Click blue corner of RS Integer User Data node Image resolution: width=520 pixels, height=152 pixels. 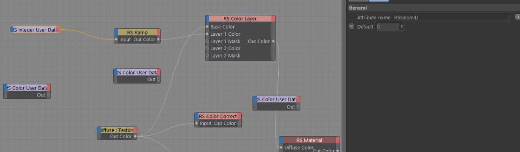pos(12,29)
